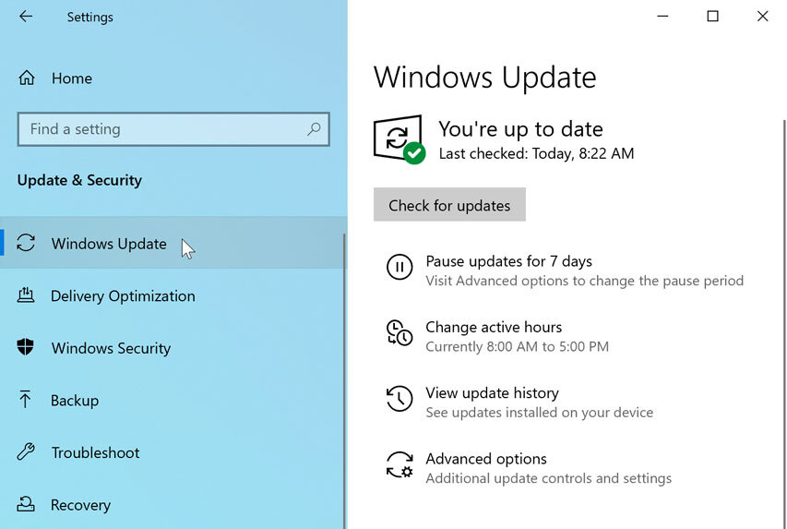Click the back arrow in Settings

[26, 17]
